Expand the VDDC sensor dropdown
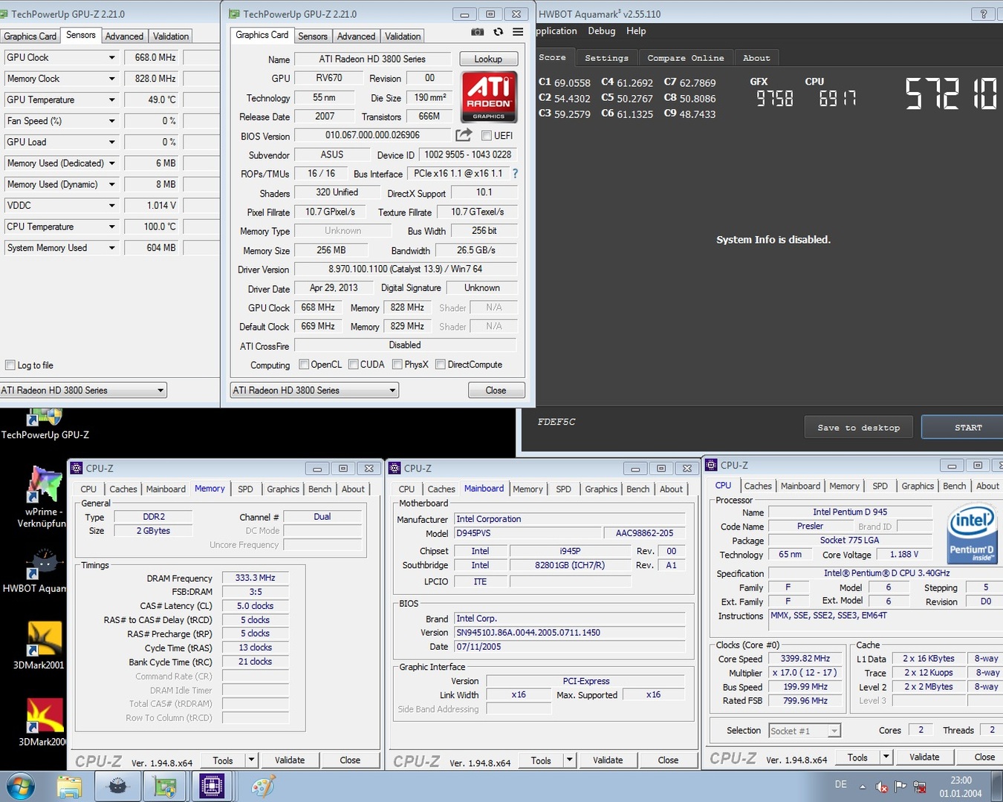The image size is (1003, 802). 112,205
